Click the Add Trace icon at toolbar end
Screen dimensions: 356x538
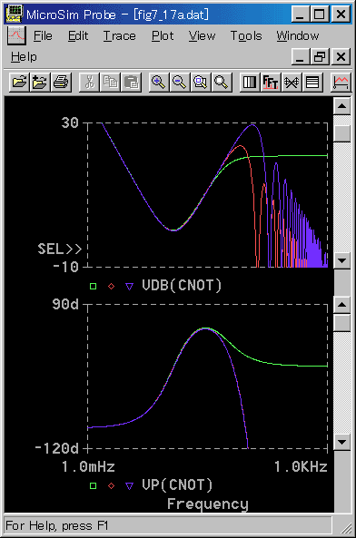click(341, 83)
